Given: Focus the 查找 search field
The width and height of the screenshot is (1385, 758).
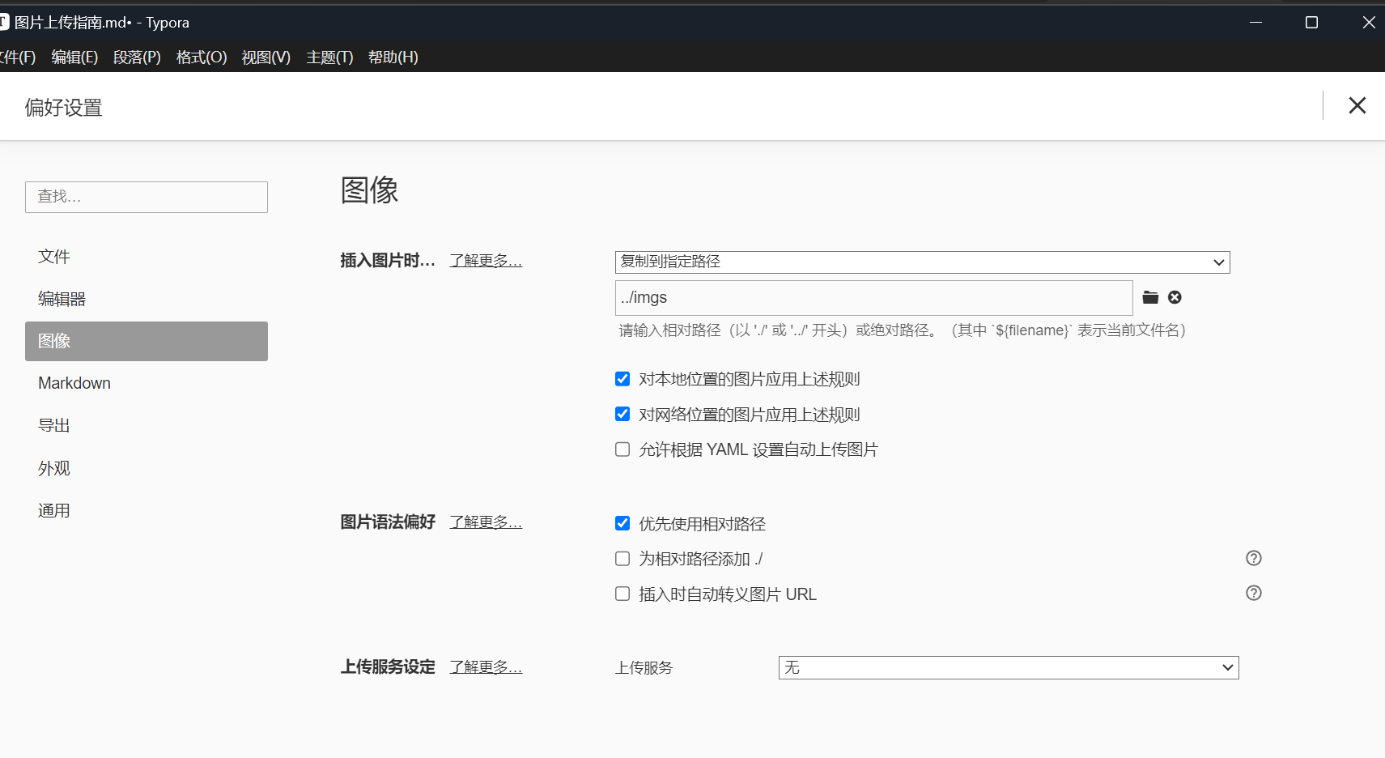Looking at the screenshot, I should click(147, 197).
